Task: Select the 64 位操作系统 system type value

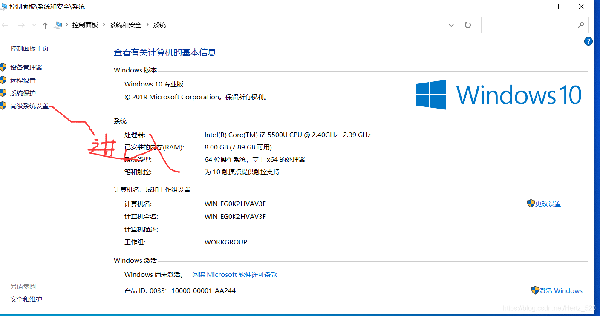Action: click(255, 160)
